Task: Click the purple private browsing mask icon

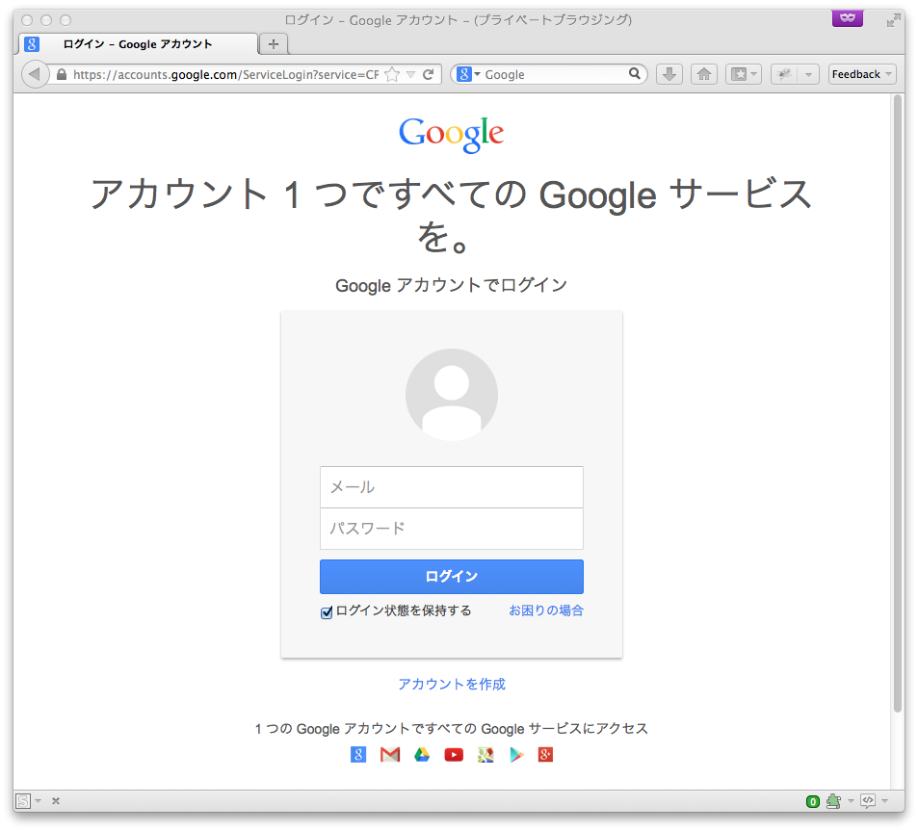Action: click(x=847, y=17)
